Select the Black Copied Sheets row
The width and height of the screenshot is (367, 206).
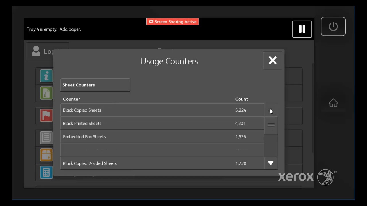pos(162,110)
